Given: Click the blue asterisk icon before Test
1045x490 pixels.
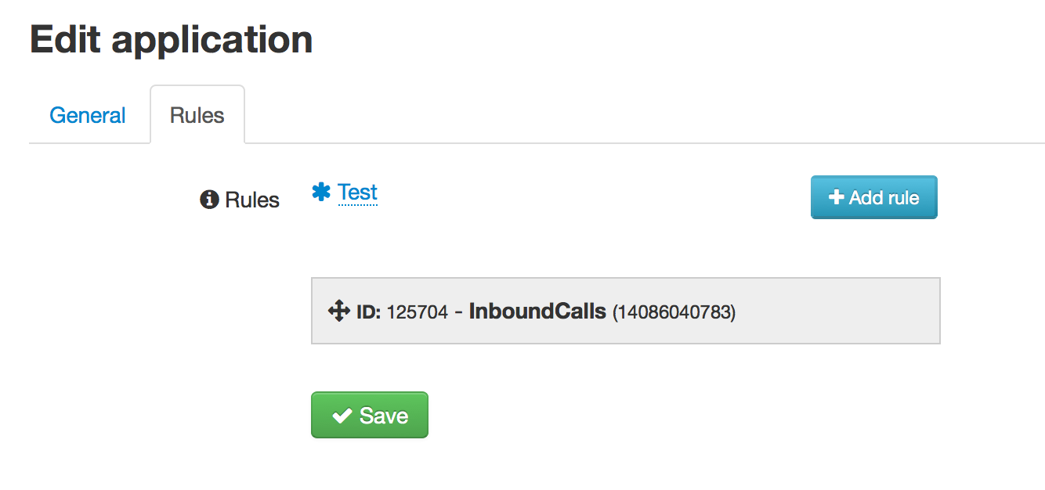Looking at the screenshot, I should (321, 193).
